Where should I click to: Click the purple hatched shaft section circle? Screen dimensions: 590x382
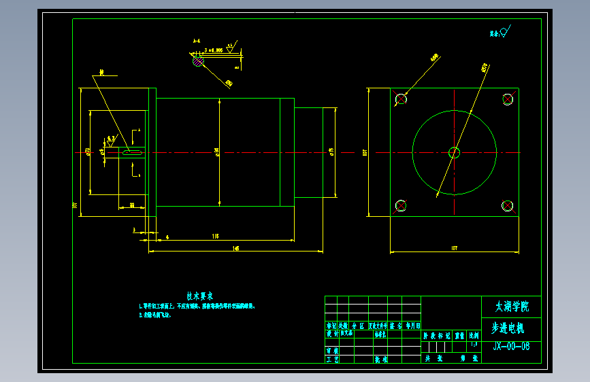pyautogui.click(x=198, y=61)
